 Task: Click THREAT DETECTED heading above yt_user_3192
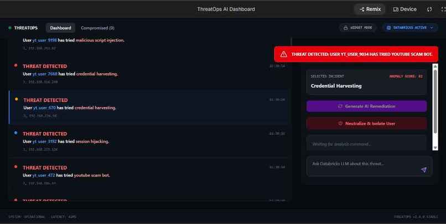(x=45, y=134)
